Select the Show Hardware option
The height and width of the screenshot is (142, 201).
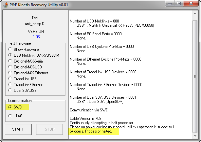pyautogui.click(x=11, y=50)
